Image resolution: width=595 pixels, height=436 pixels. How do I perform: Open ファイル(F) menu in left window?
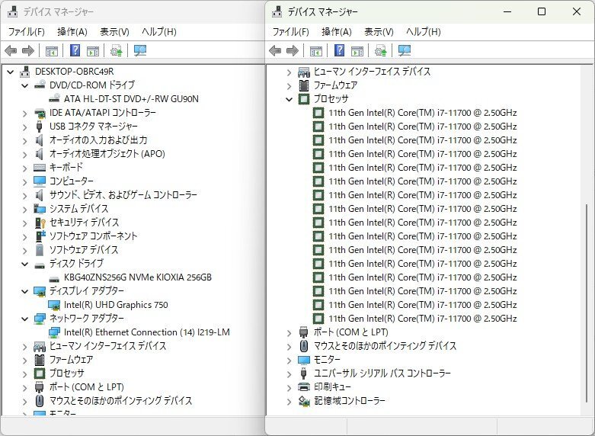(26, 31)
